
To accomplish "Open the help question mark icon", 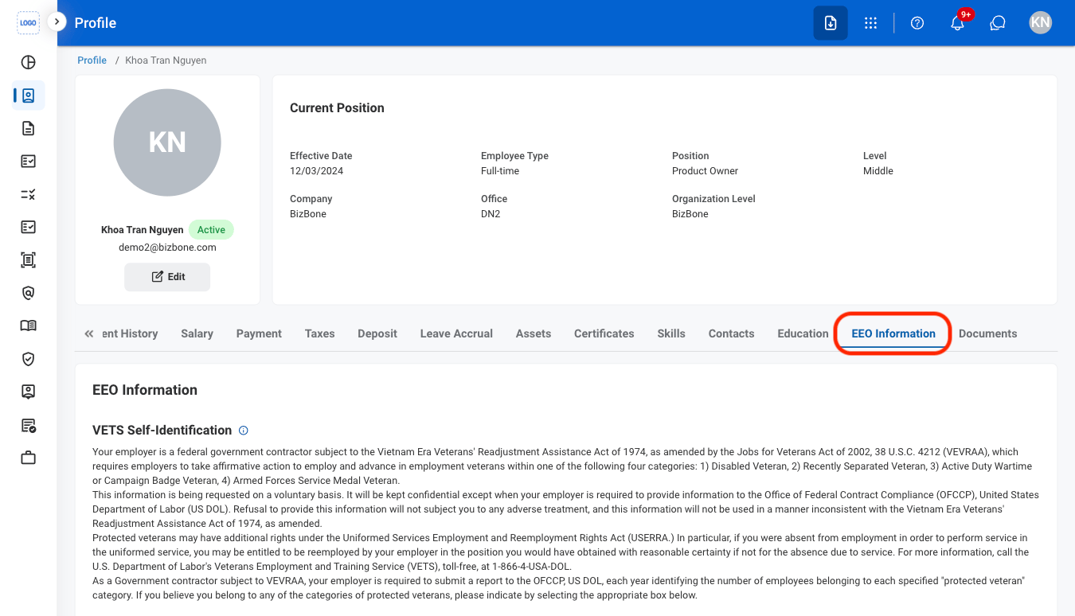I will [x=917, y=23].
